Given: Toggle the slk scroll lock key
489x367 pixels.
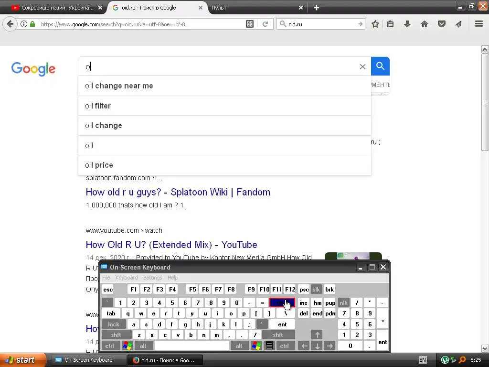Looking at the screenshot, I should (316, 289).
